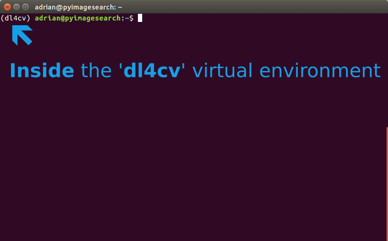388x241 pixels.
Task: Click the window title adrian@pyimagesearch: ~
Action: [78, 7]
